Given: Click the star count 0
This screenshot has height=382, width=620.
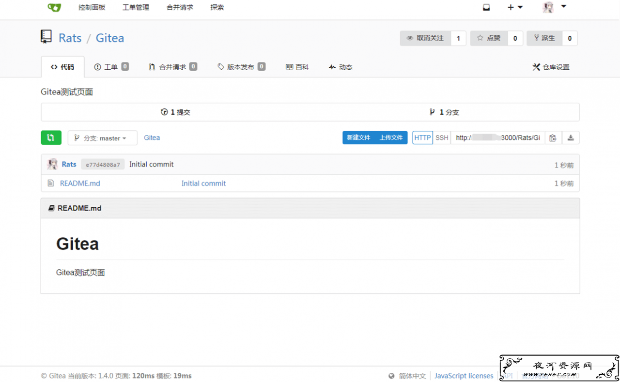Looking at the screenshot, I should [515, 38].
